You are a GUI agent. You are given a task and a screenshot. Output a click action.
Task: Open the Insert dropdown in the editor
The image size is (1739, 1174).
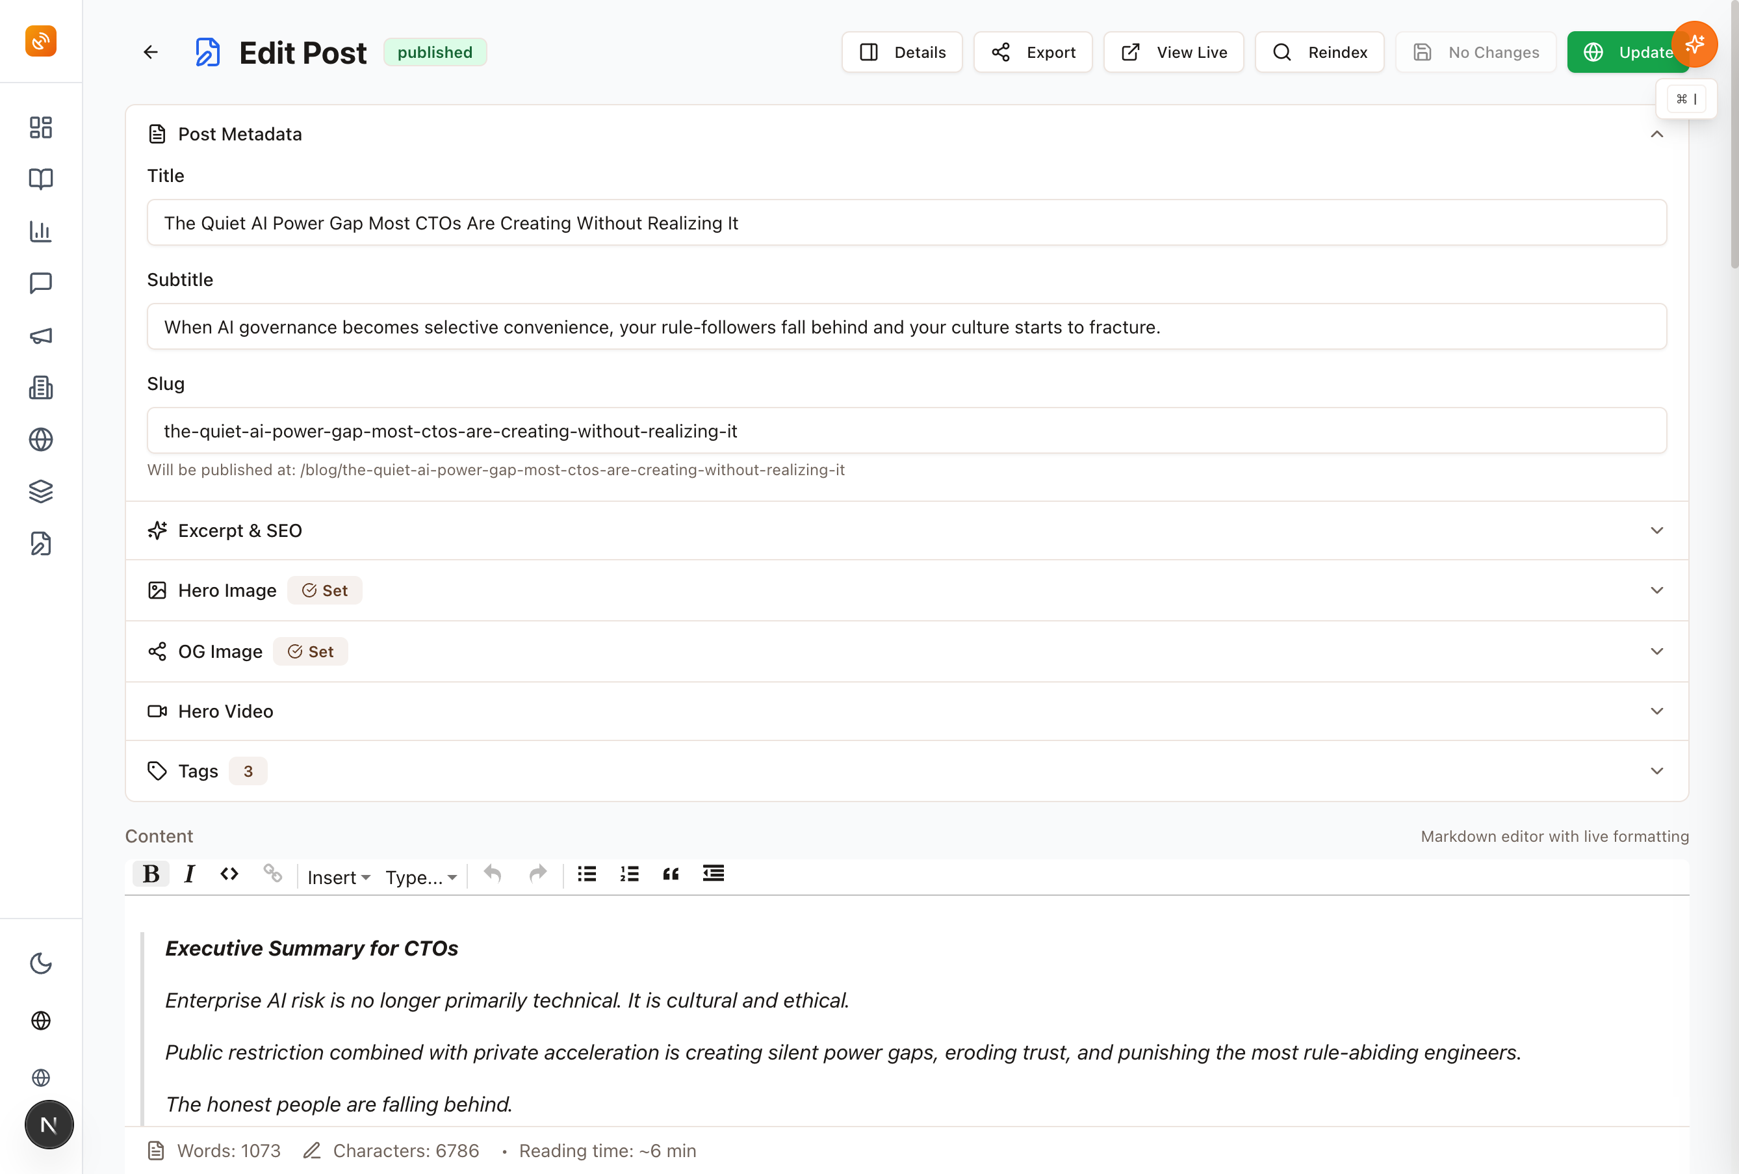tap(338, 876)
